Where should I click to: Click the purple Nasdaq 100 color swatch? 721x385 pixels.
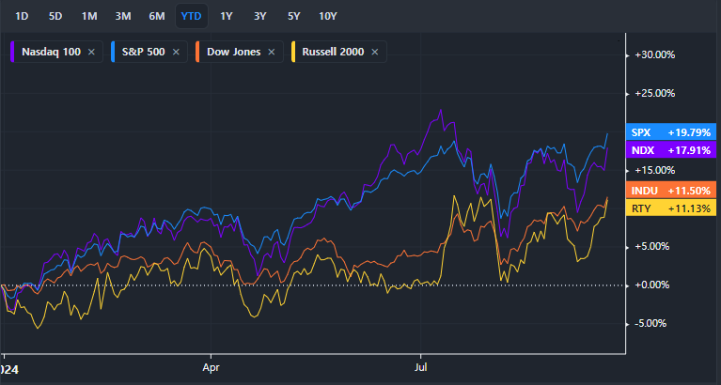click(12, 52)
